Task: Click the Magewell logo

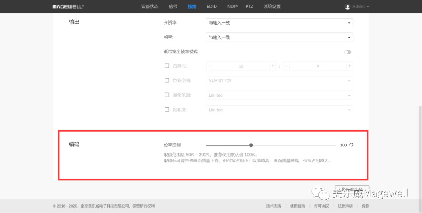Action: 68,7
